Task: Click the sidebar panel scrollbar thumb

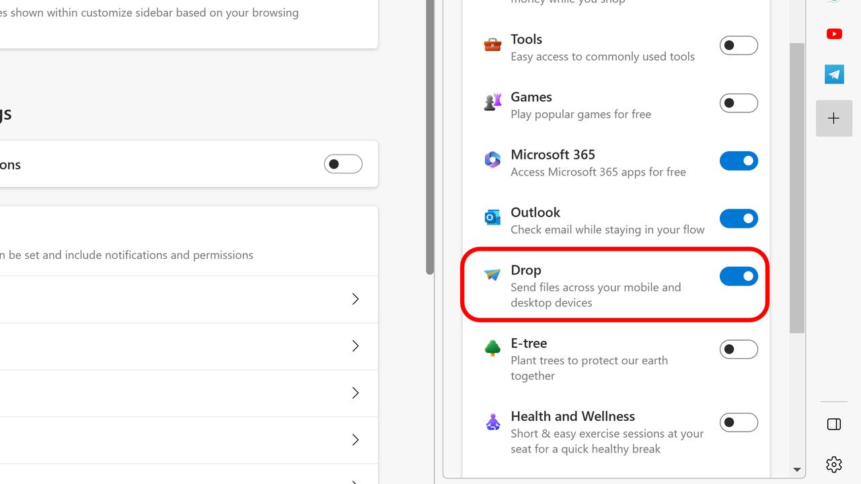Action: pyautogui.click(x=797, y=188)
